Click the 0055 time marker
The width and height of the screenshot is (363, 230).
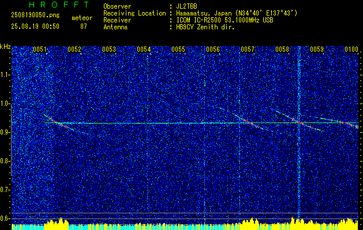coord(178,49)
